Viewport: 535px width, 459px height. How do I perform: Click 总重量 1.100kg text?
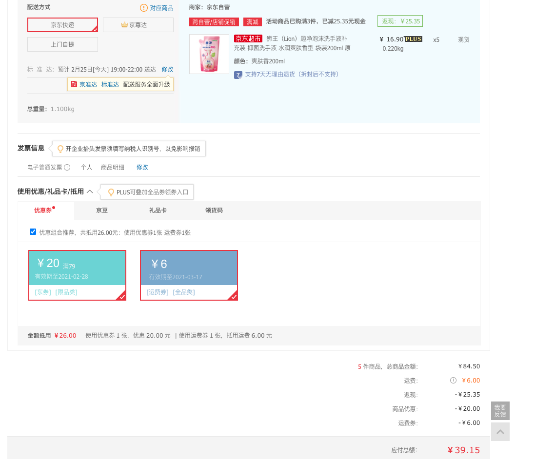(51, 109)
